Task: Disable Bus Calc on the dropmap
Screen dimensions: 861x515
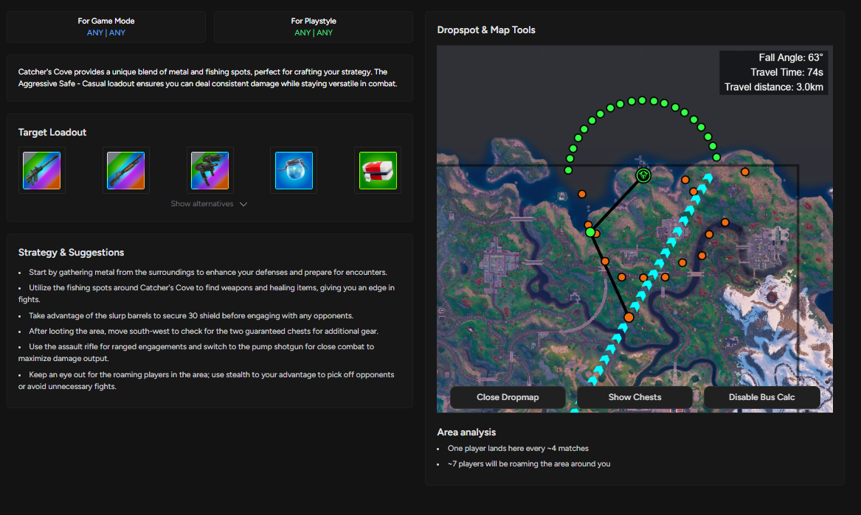Action: coord(761,397)
